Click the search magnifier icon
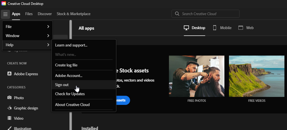 click(x=177, y=14)
